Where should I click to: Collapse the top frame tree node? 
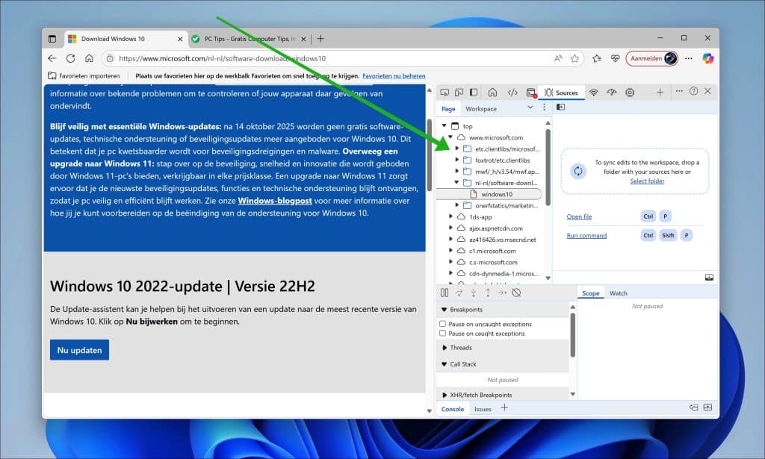coord(444,125)
